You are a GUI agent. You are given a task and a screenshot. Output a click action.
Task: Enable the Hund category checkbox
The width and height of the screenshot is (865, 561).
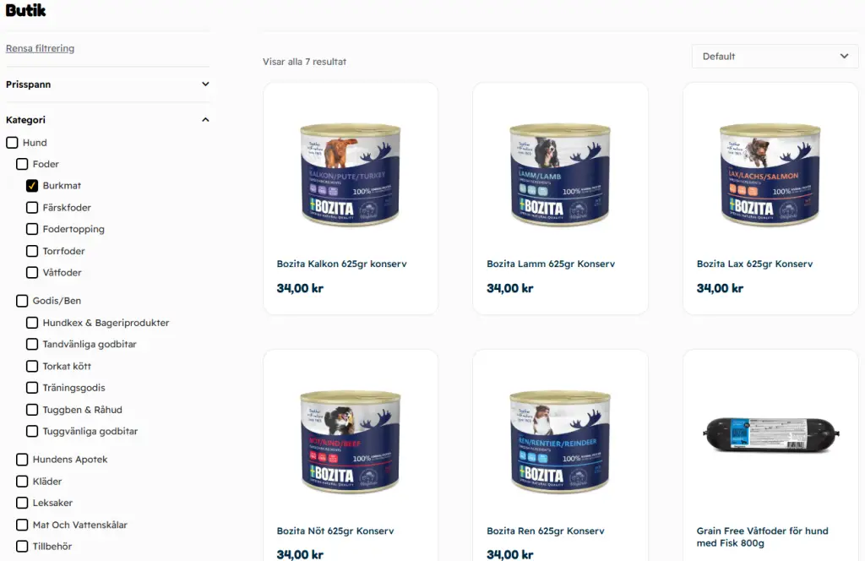click(12, 143)
